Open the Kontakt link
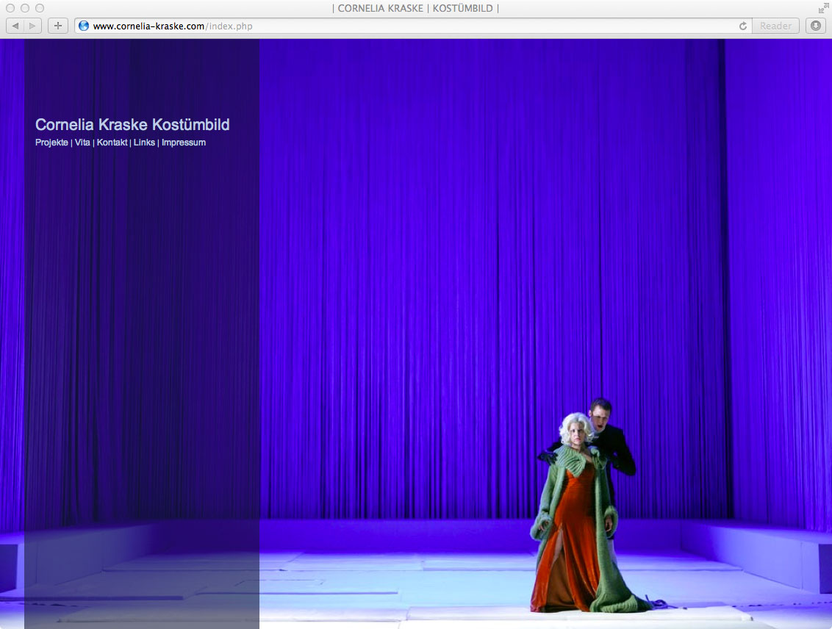 pyautogui.click(x=112, y=142)
